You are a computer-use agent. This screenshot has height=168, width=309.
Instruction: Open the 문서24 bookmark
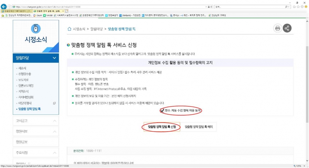(175, 15)
